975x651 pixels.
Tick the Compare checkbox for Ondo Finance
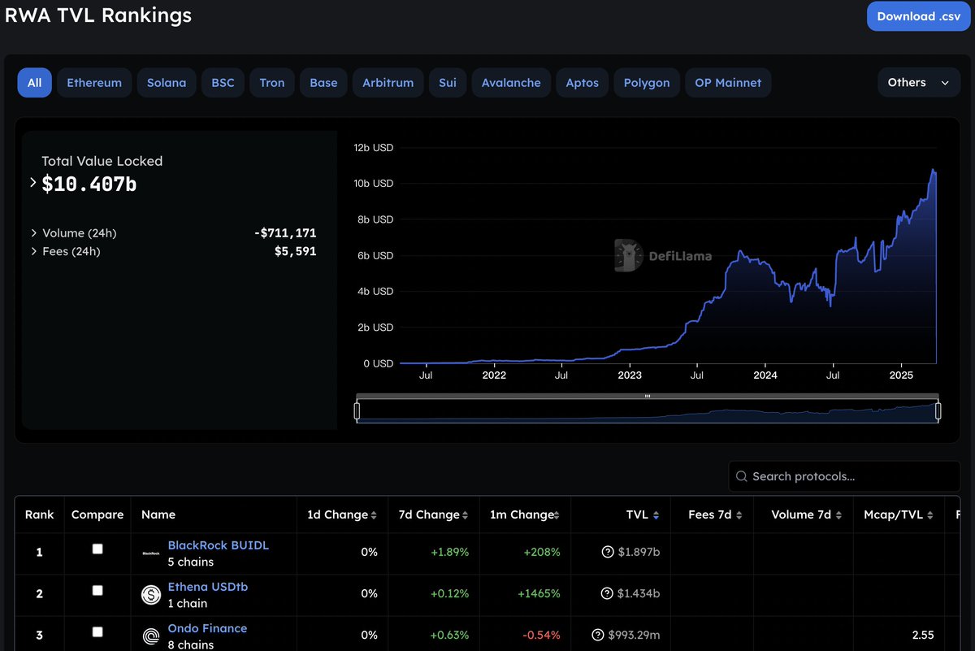click(x=97, y=632)
